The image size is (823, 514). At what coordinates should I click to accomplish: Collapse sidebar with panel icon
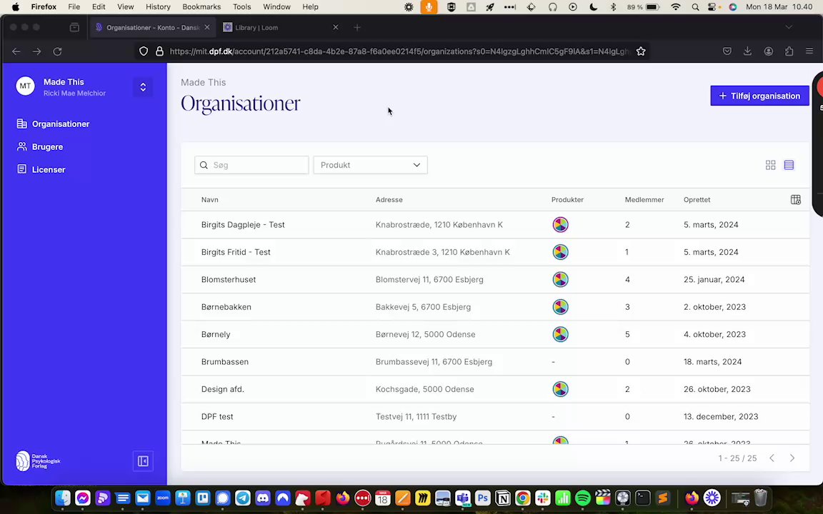pos(143,461)
